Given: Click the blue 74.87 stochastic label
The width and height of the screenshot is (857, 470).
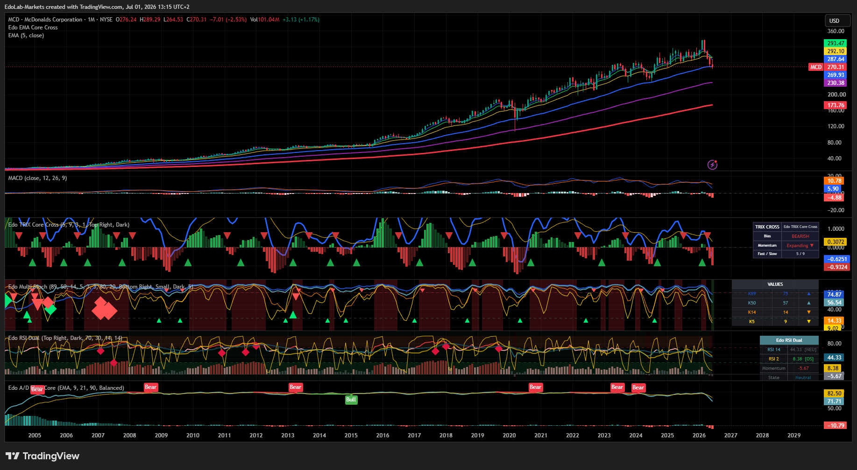Looking at the screenshot, I should click(835, 295).
